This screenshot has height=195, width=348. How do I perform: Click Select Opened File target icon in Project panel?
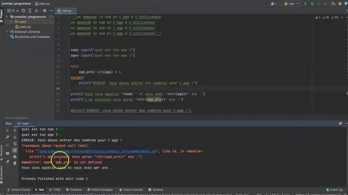tap(23, 11)
